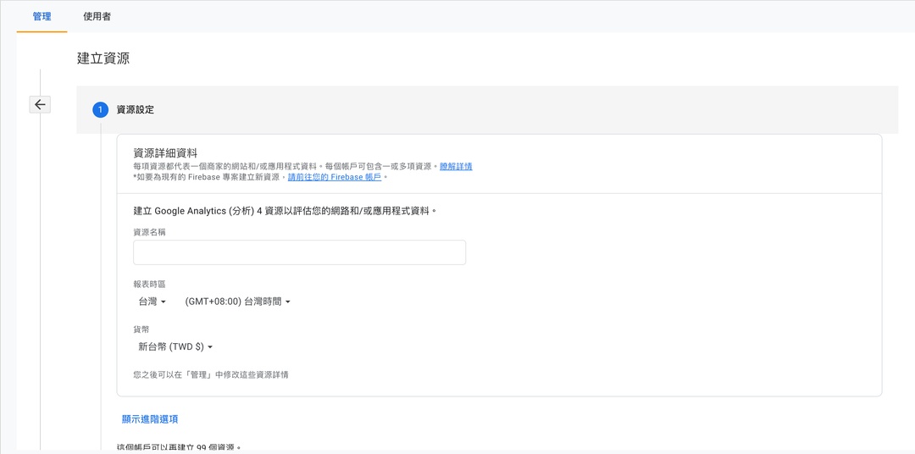Viewport: 915px width, 454px height.
Task: Click the 報表時區 label
Action: 149,285
